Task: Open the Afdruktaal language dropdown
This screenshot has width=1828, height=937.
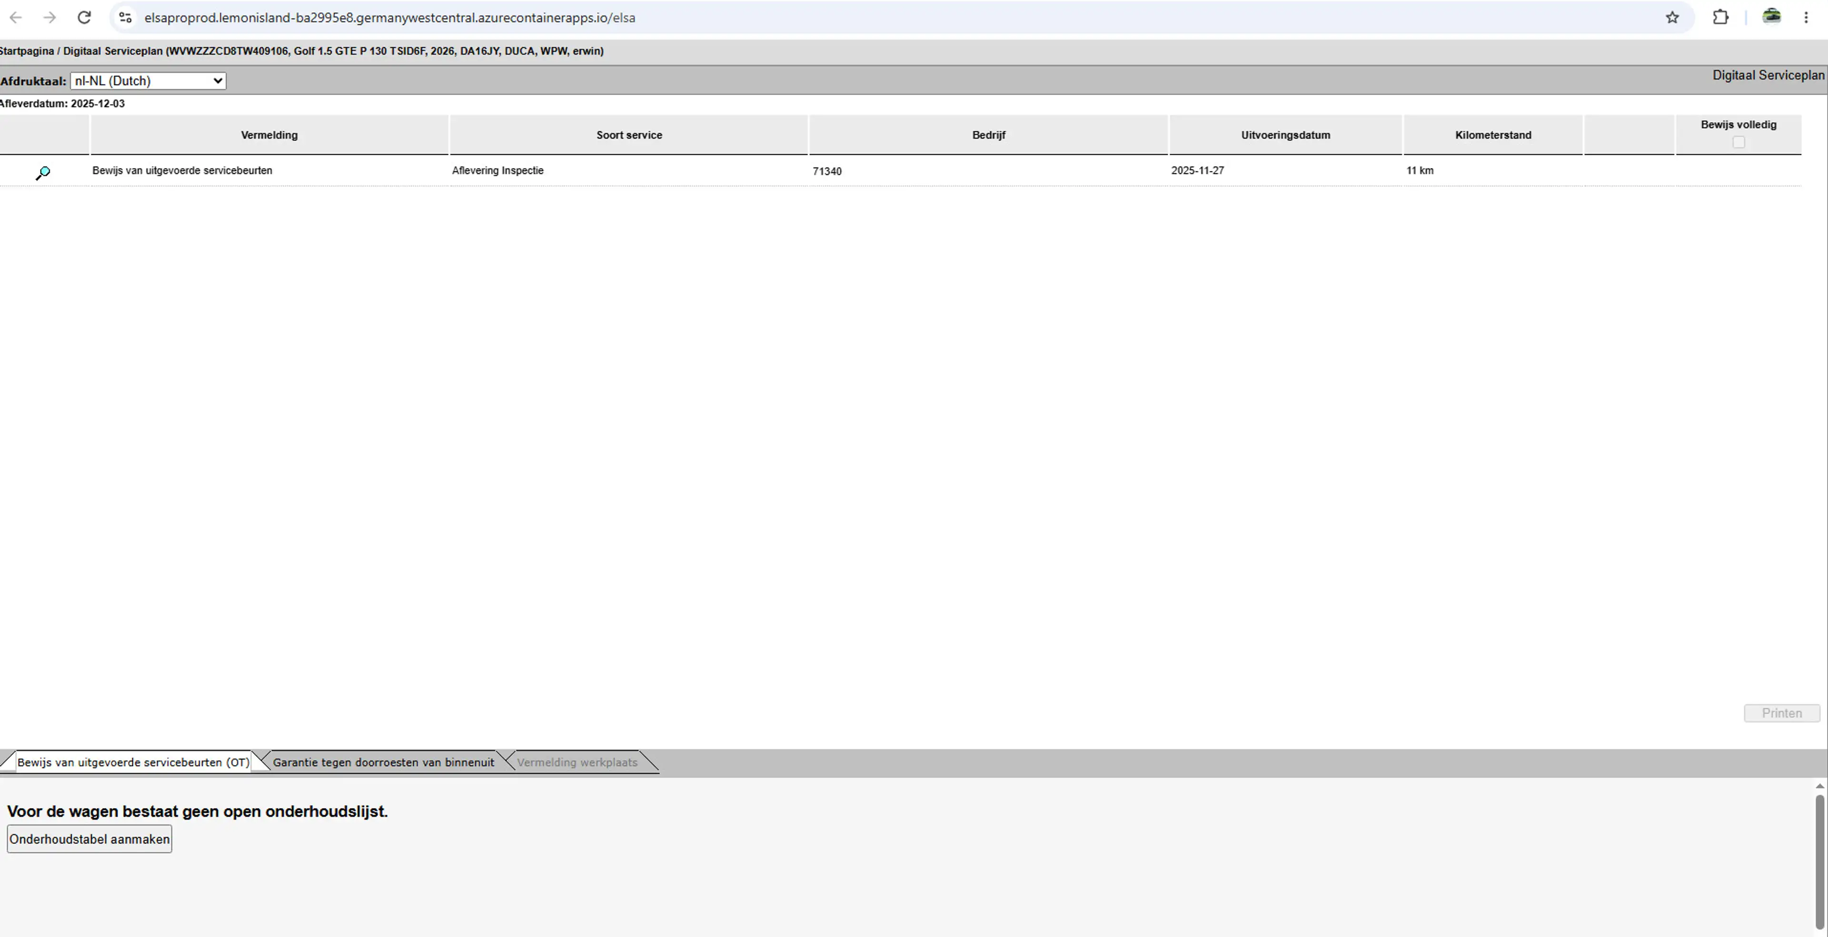Action: coord(149,81)
